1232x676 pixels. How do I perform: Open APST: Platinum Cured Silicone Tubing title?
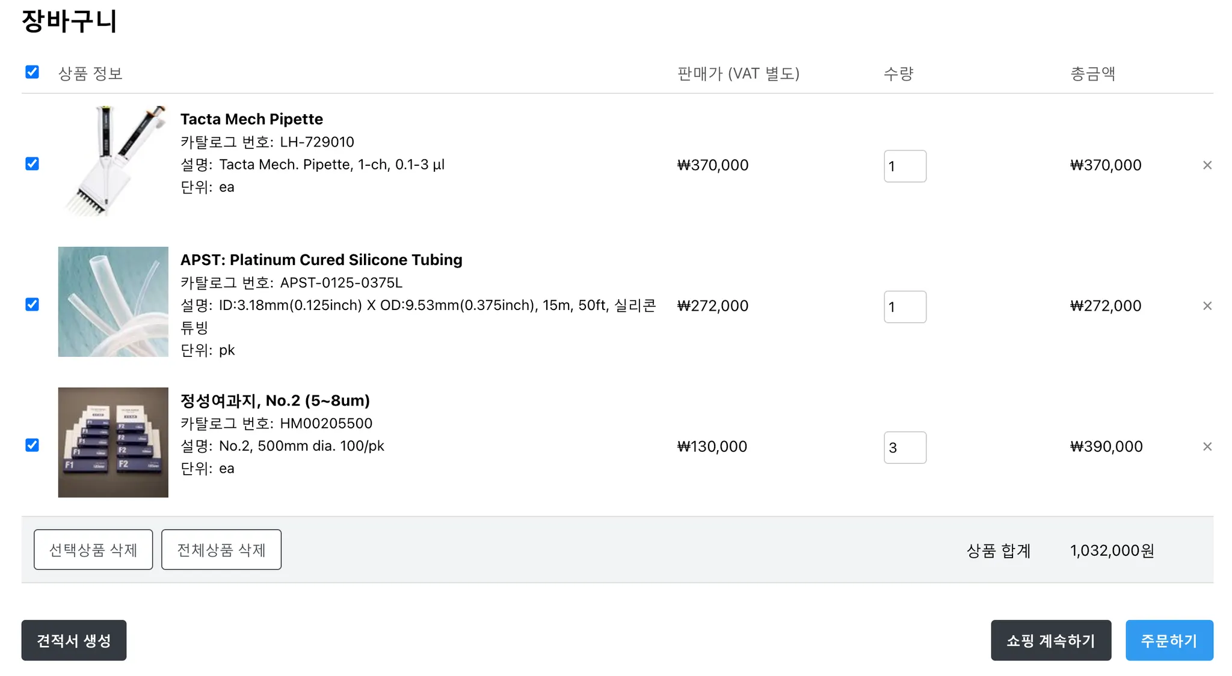(321, 260)
